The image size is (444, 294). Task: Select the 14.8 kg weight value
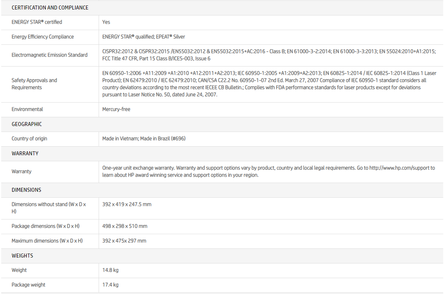pos(111,270)
